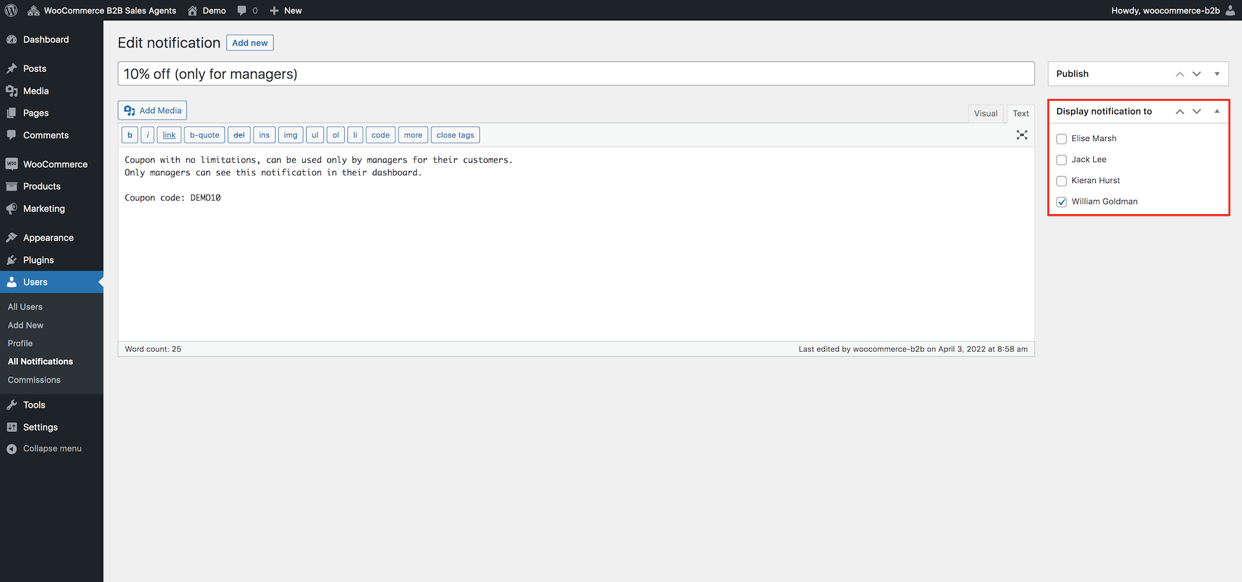Click the Settings sliders icon

[12, 427]
